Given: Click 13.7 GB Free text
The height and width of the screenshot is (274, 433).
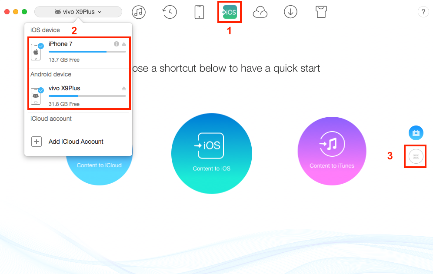Looking at the screenshot, I should point(64,60).
